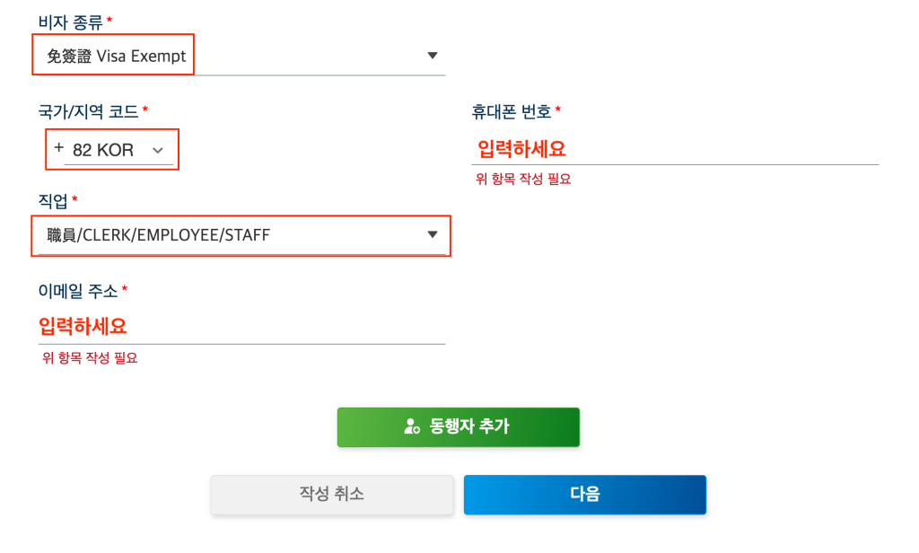Click the gray 작성 취소 cancel button
Image resolution: width=919 pixels, height=553 pixels.
click(x=332, y=495)
